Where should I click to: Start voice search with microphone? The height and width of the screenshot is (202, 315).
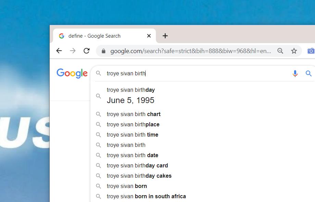(x=295, y=74)
